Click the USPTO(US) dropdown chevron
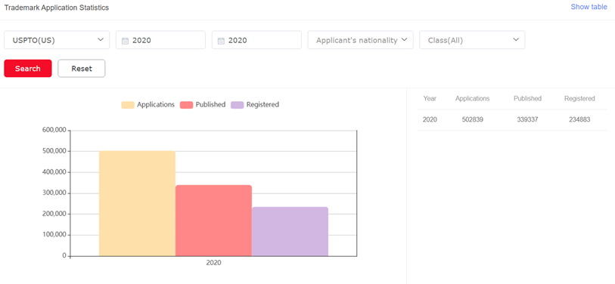This screenshot has height=284, width=615. (x=101, y=39)
